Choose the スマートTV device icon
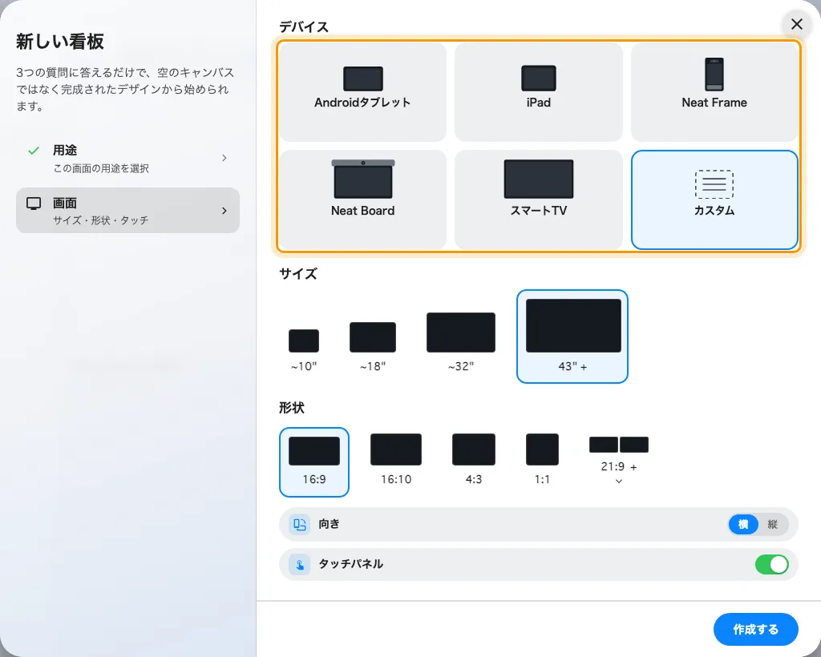The image size is (821, 657). pyautogui.click(x=538, y=179)
